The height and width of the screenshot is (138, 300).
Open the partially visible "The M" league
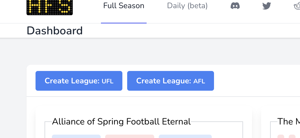click(x=289, y=122)
